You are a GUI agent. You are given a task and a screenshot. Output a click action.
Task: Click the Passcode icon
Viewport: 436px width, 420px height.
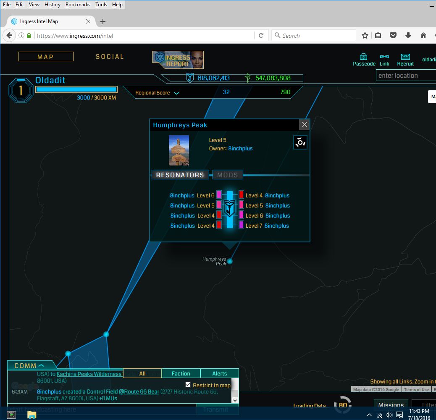(364, 57)
